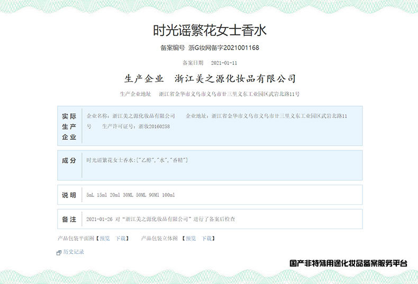This screenshot has height=284, width=418.
Task: Click 企业地址 text in the 实际生产企业 box
Action: point(267,116)
